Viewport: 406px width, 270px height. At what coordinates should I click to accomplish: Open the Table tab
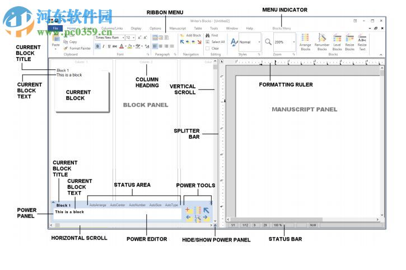coord(198,28)
